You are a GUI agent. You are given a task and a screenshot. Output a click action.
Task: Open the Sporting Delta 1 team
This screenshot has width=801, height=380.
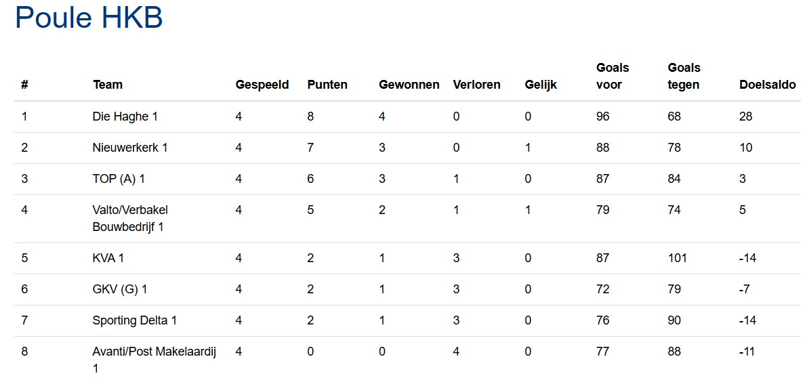point(134,320)
